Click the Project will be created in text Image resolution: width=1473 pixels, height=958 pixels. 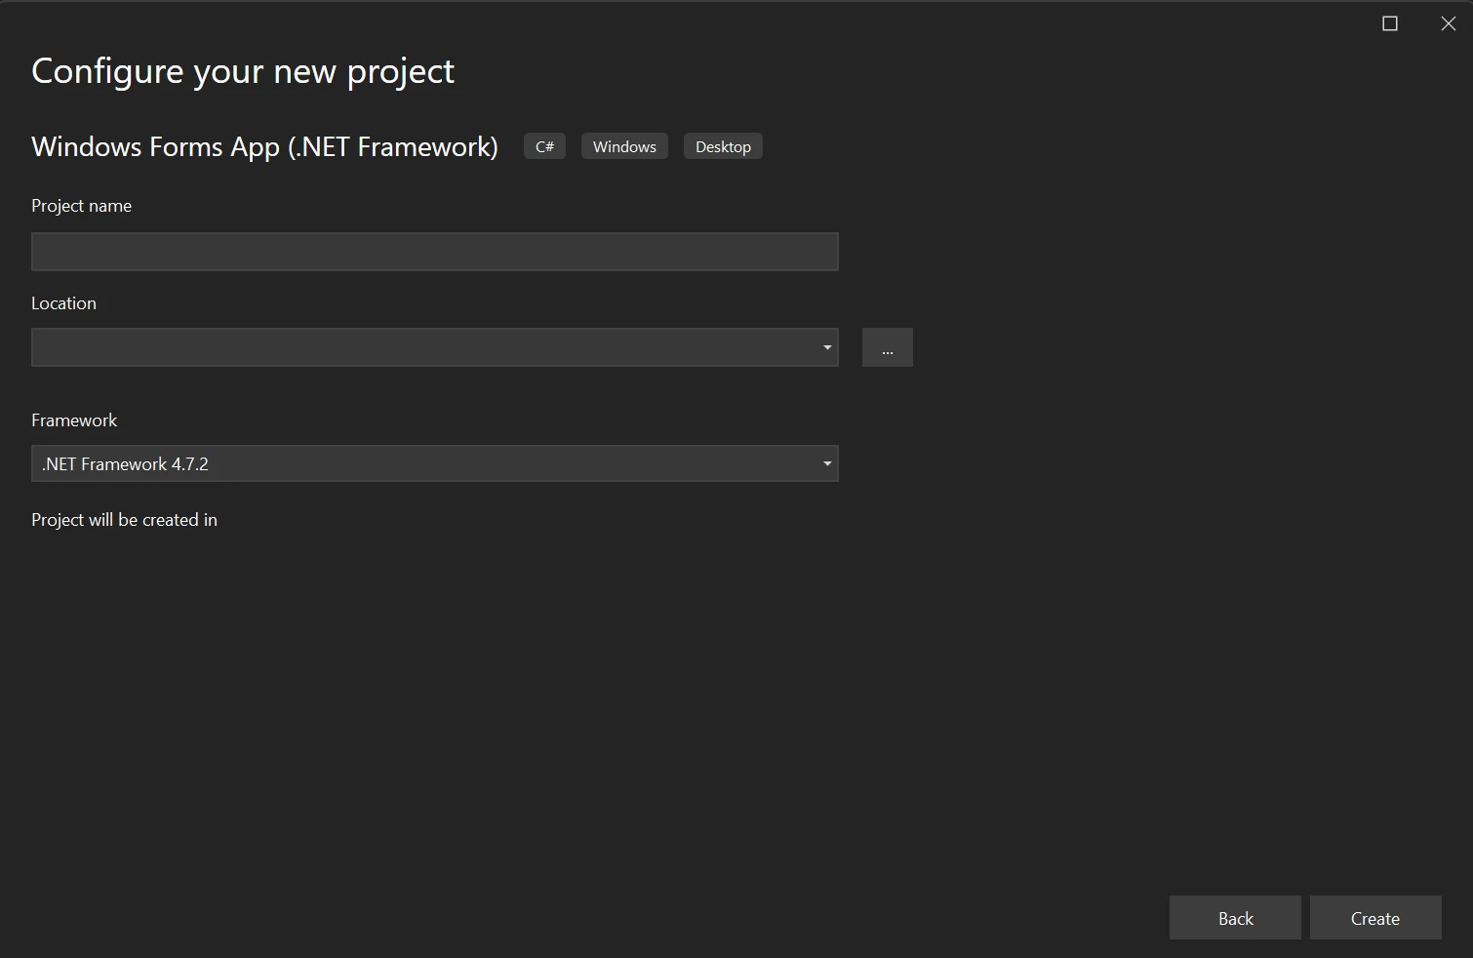(x=124, y=520)
